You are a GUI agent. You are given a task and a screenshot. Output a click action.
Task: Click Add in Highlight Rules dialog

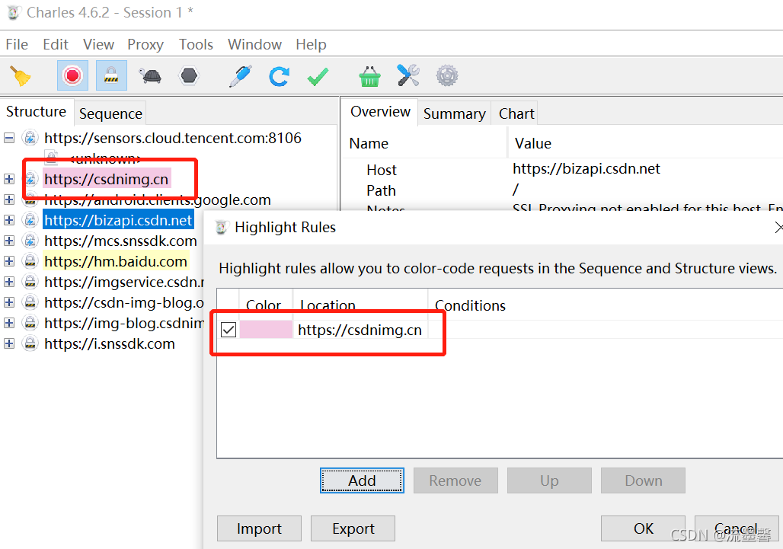362,480
